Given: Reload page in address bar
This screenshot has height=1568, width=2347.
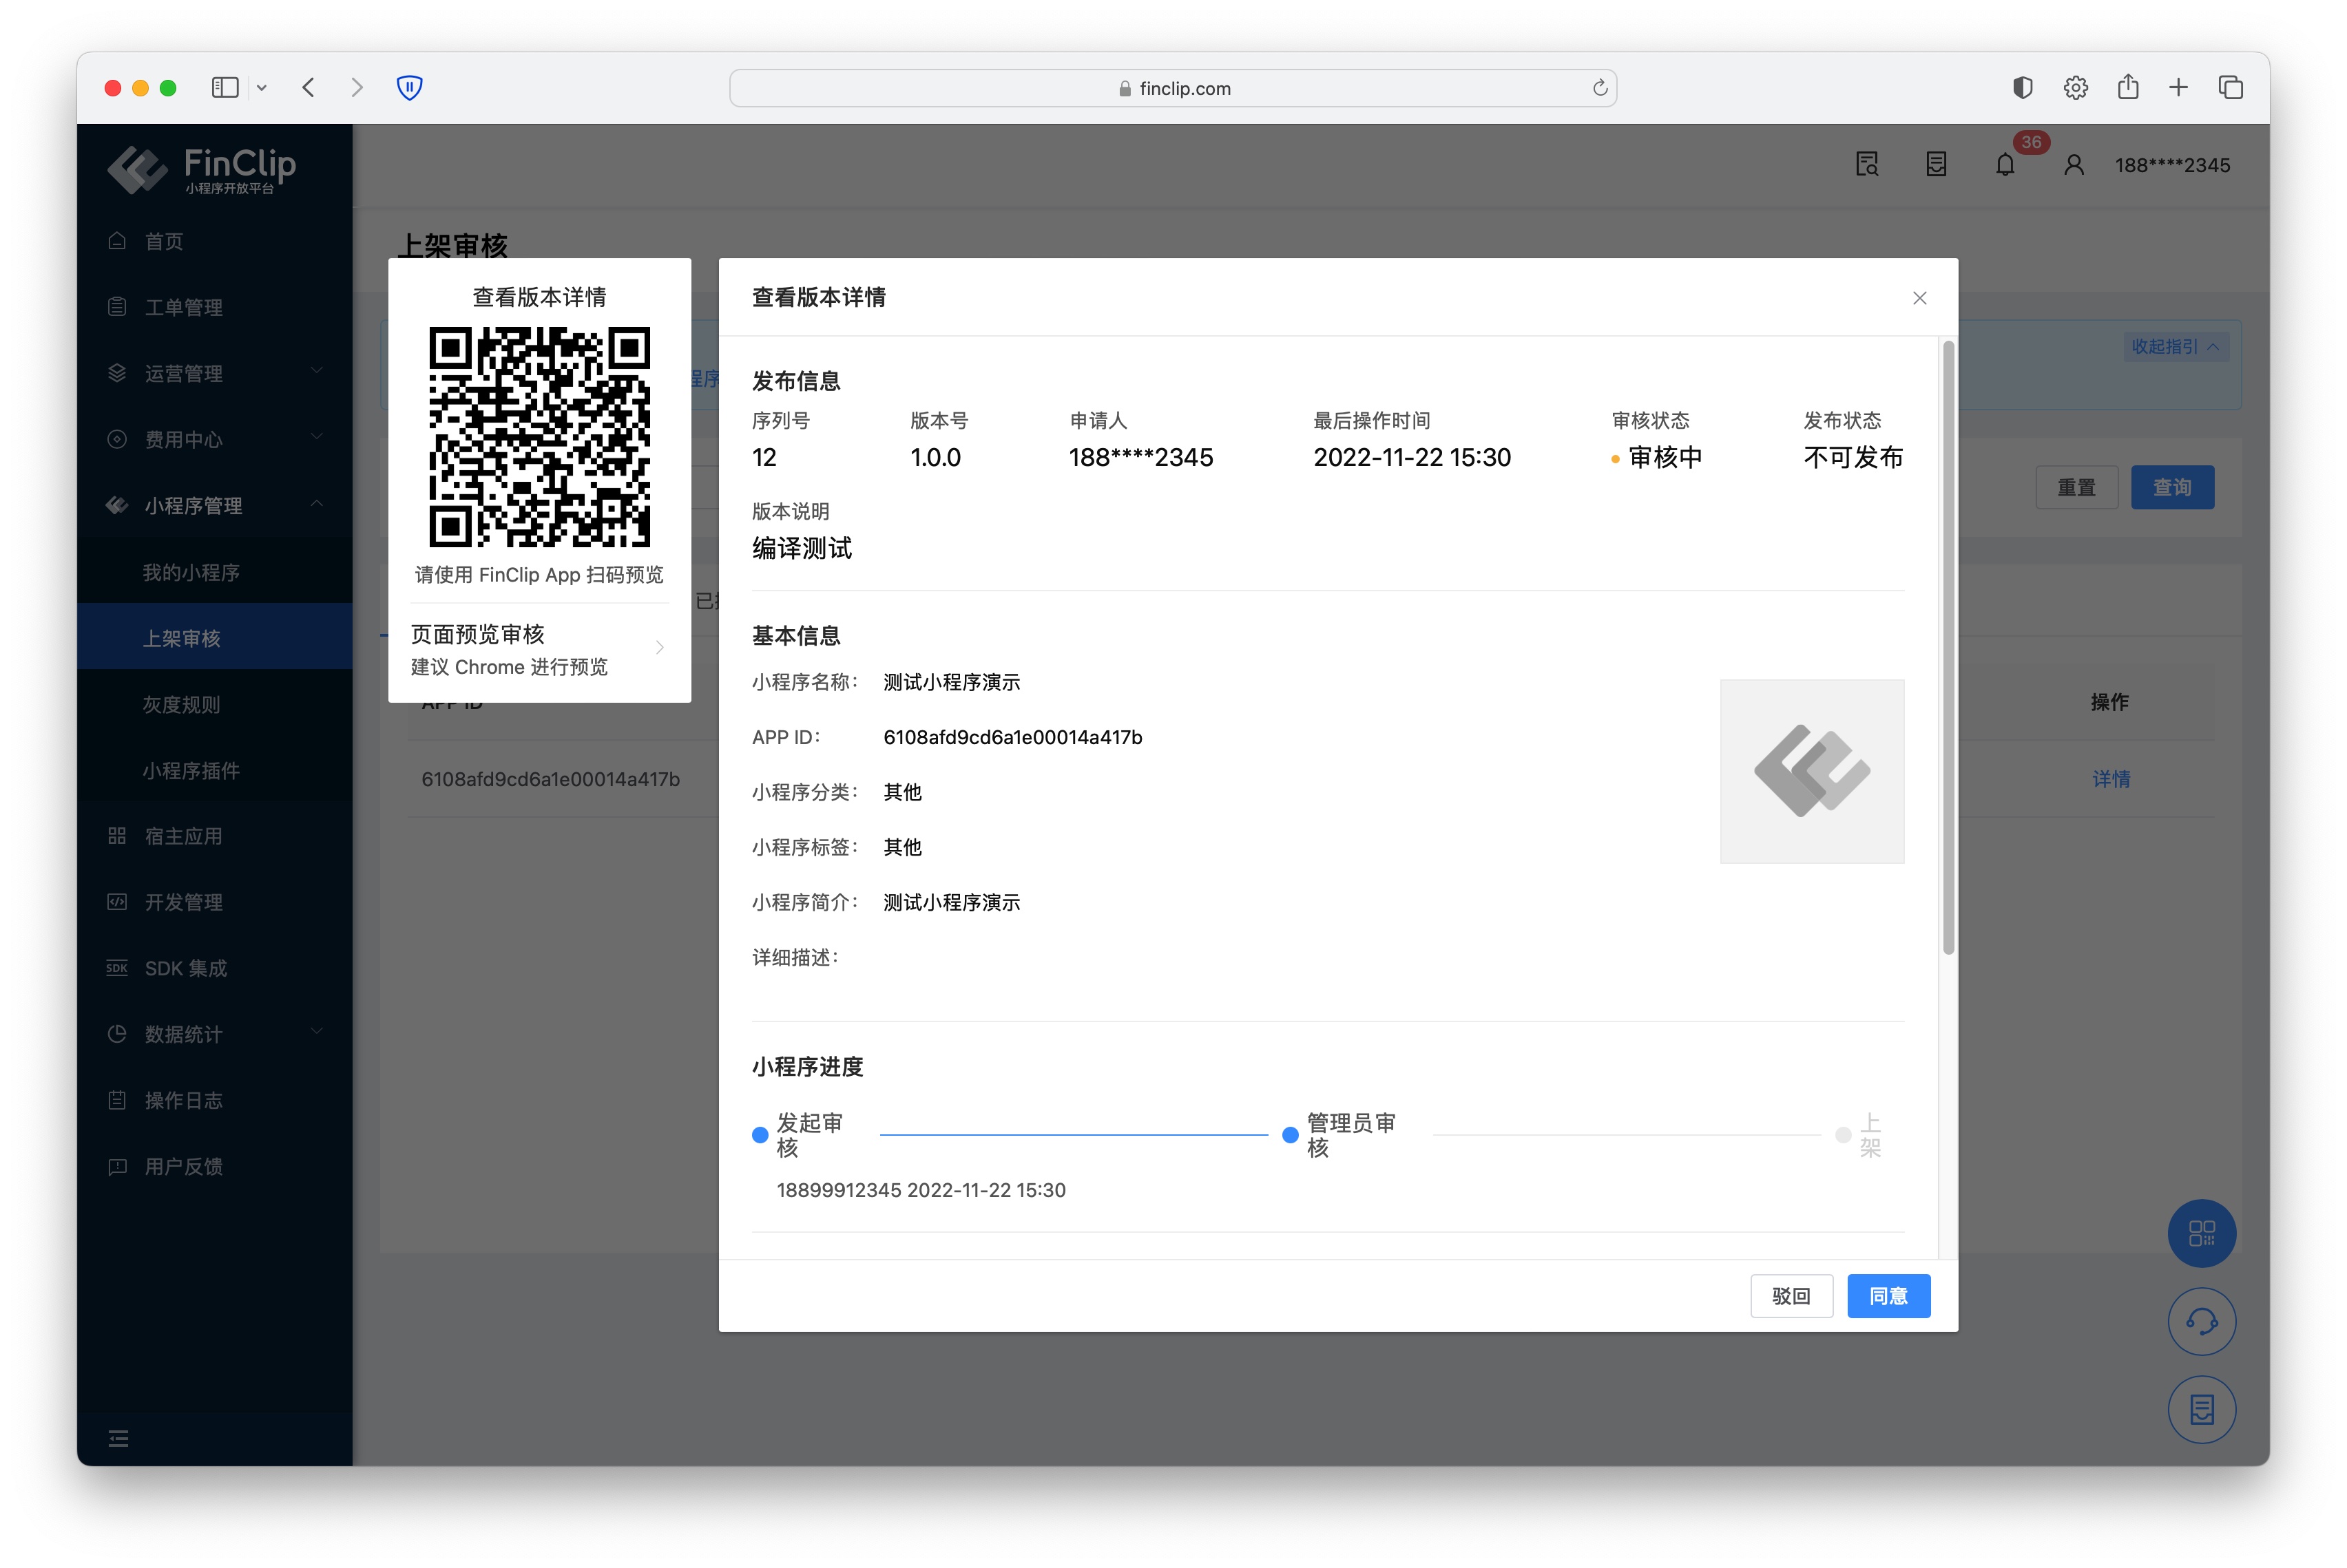Looking at the screenshot, I should pos(1600,88).
